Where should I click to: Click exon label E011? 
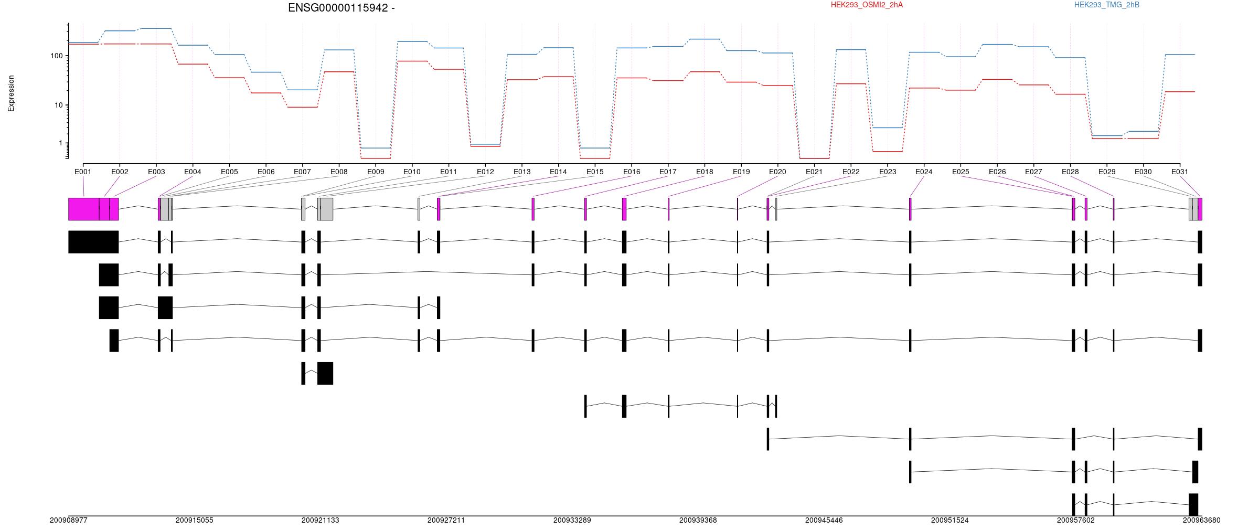pos(449,172)
